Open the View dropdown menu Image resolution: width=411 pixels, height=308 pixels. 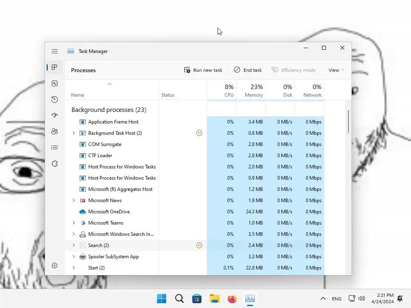(336, 70)
